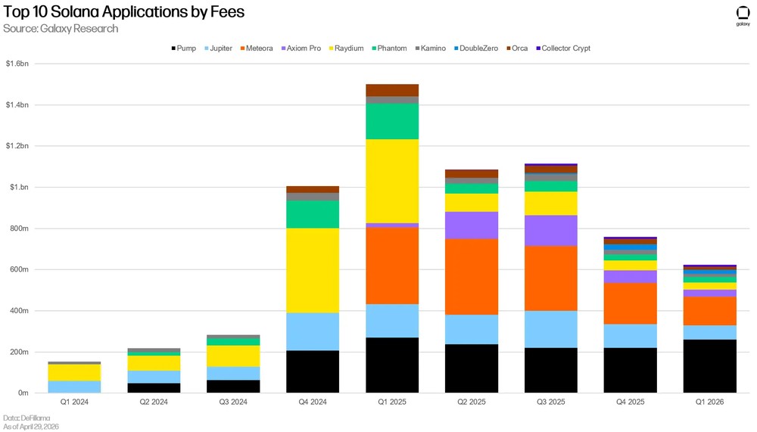Viewport: 757px width, 432px height.
Task: Select the Q1 2025 axis label
Action: pyautogui.click(x=392, y=402)
